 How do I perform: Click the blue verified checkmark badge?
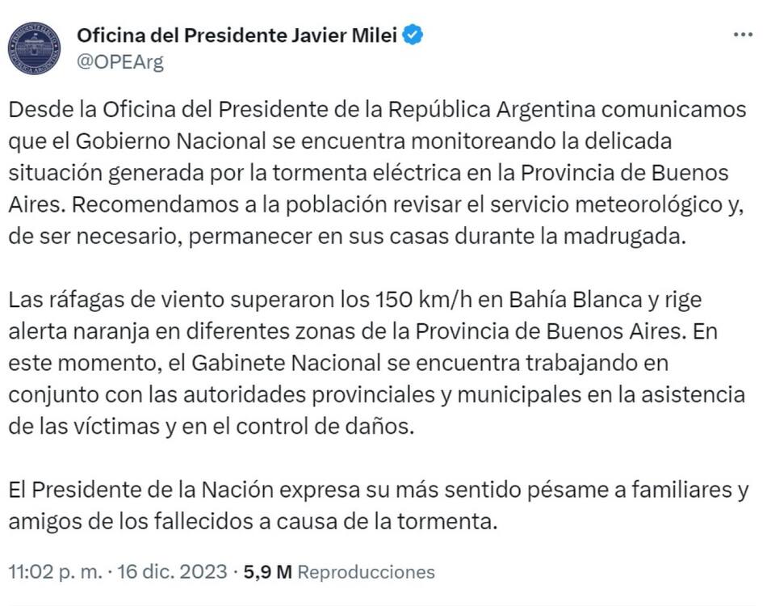[x=414, y=36]
